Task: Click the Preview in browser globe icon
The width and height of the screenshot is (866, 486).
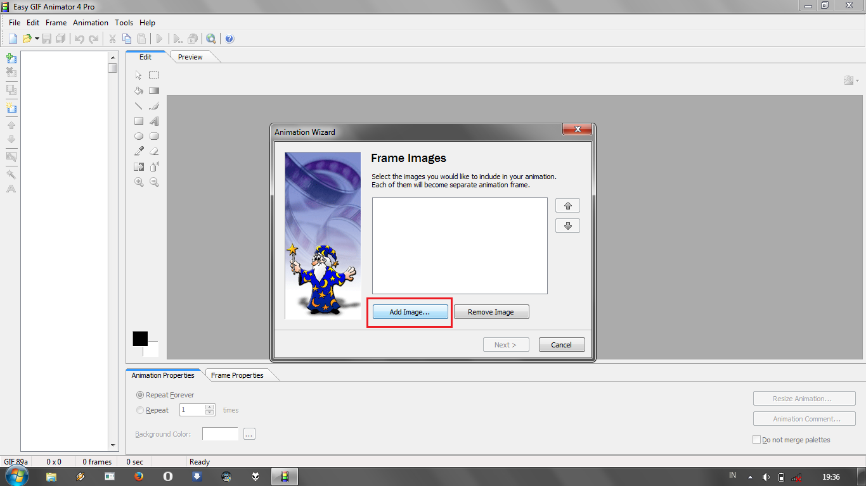Action: point(210,39)
